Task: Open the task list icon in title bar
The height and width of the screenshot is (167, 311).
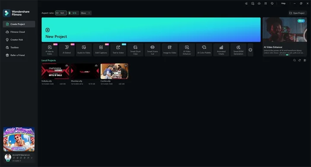Action: [253, 3]
